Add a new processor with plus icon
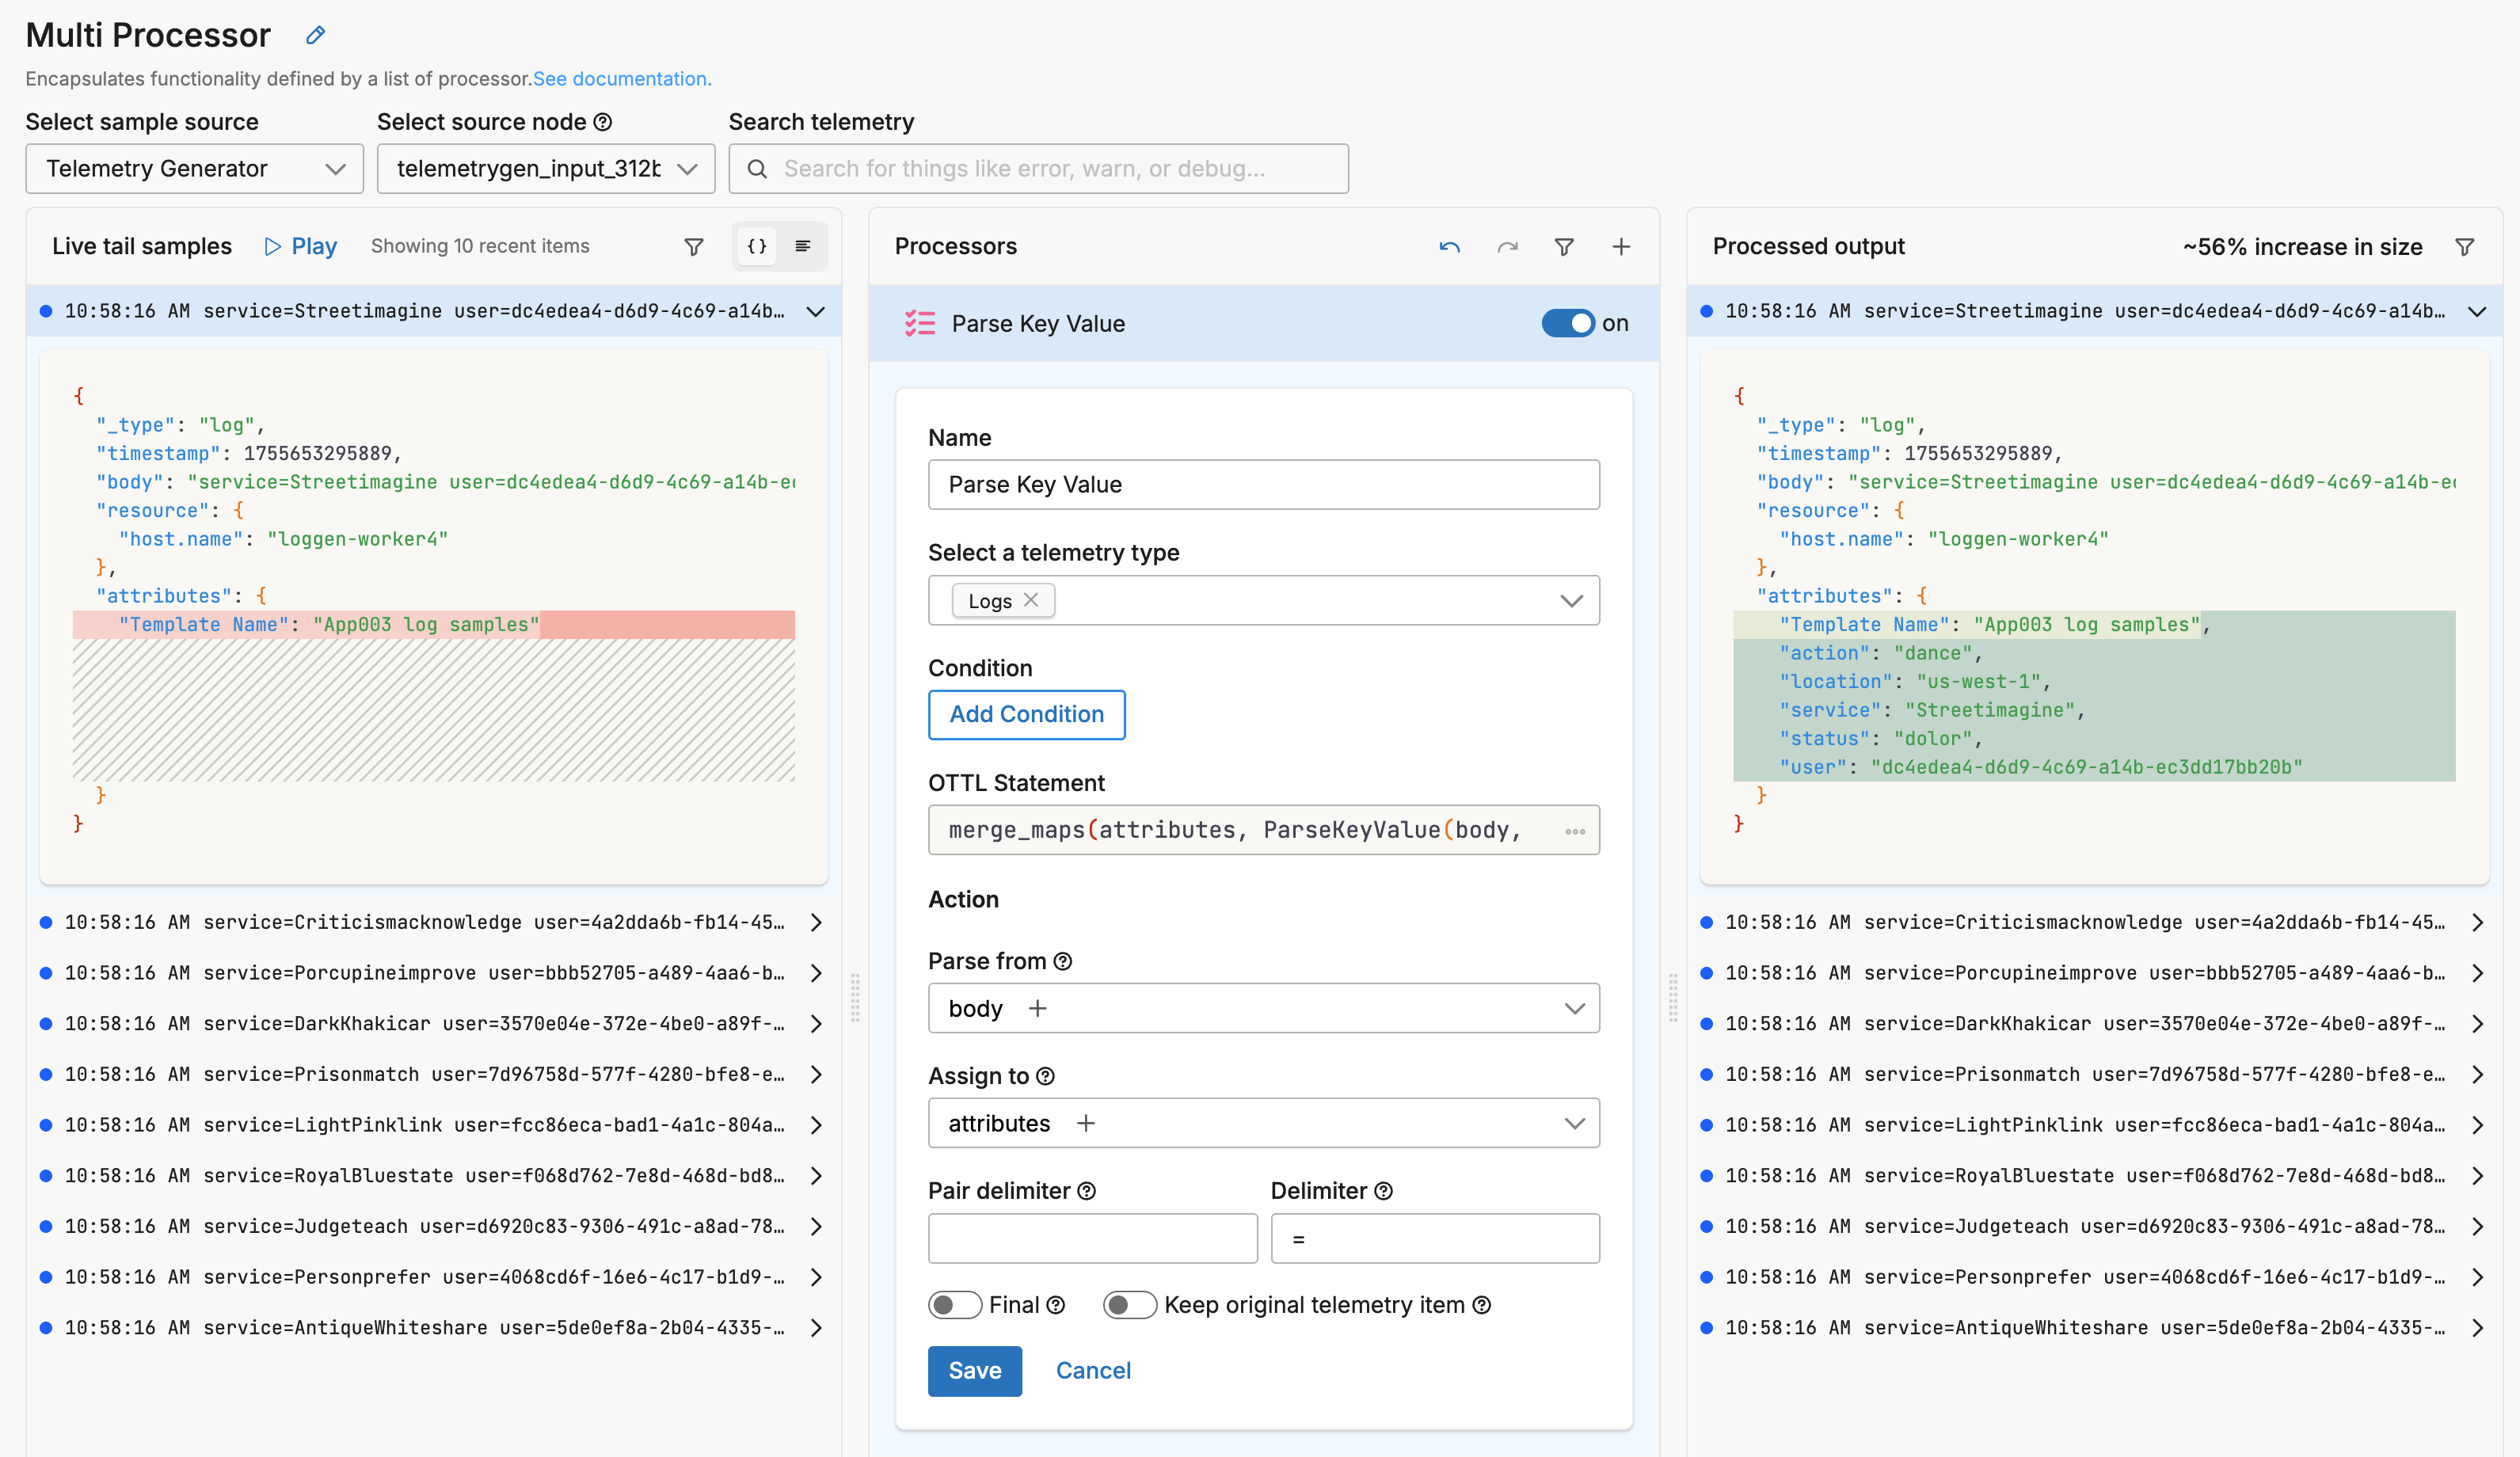 [1621, 246]
